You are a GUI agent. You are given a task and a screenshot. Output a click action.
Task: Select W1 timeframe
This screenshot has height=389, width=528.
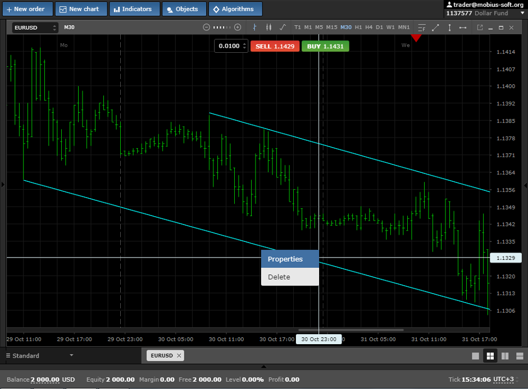coord(390,28)
